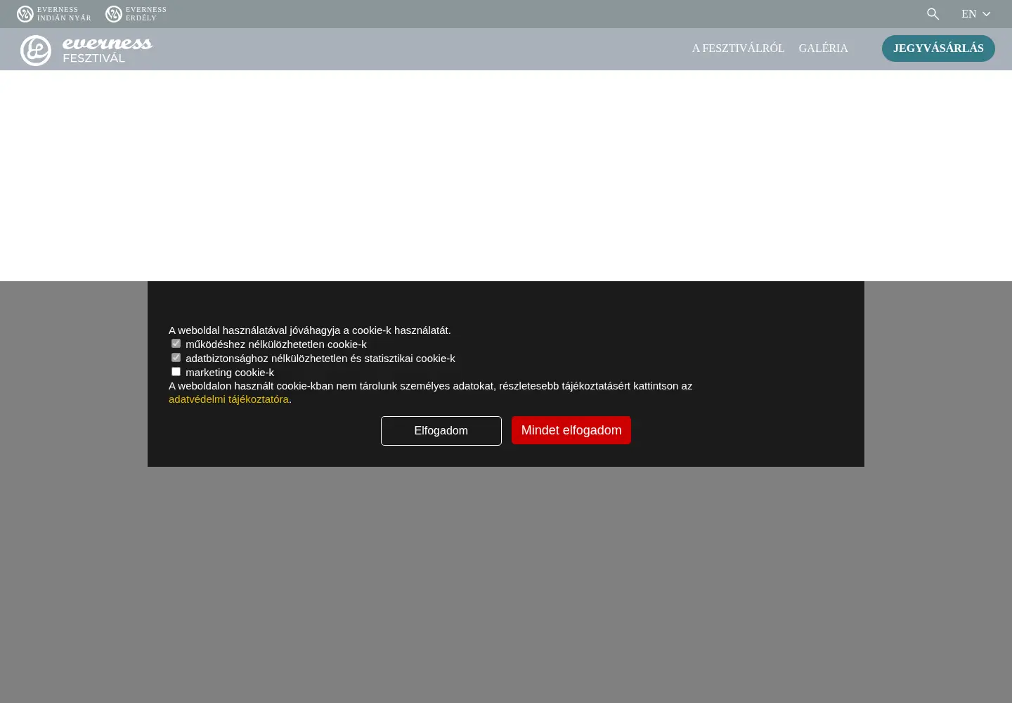Screen dimensions: 1012x703
Task: Toggle the adatbiztonsághoz és statisztikai cookie-k checkbox
Action: (176, 358)
